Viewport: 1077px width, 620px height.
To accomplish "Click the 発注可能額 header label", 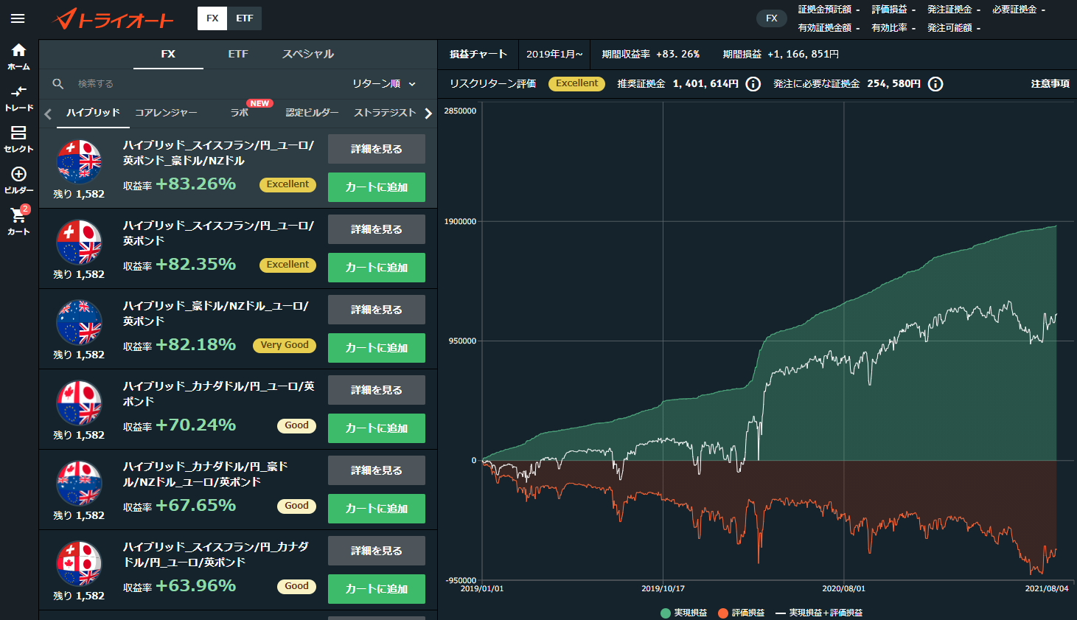I will click(x=949, y=28).
